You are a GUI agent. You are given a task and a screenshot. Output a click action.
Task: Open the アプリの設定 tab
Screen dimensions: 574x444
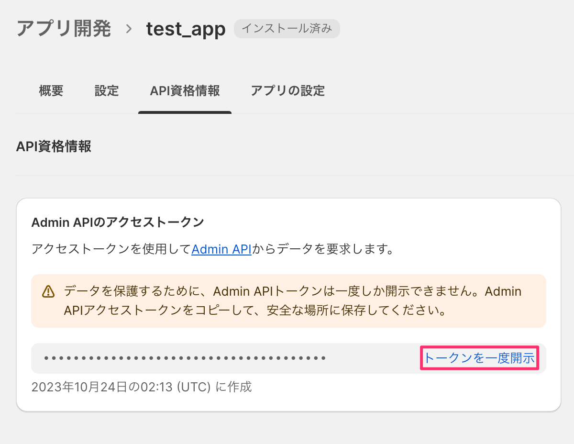click(x=288, y=90)
